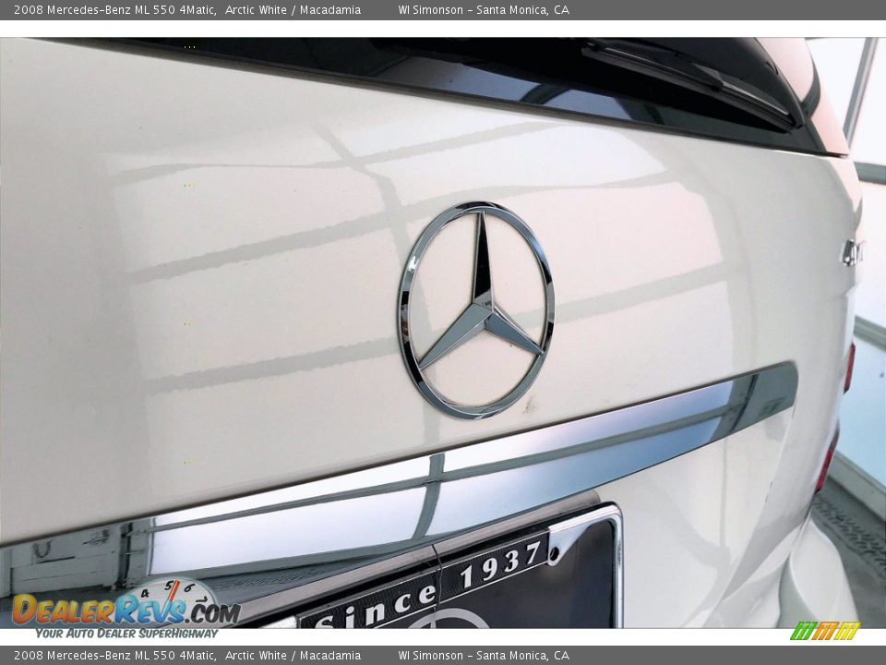Screen dimensions: 886x665
Task: Click top caption text 'Arctic White / Macadamia'
Action: point(293,9)
